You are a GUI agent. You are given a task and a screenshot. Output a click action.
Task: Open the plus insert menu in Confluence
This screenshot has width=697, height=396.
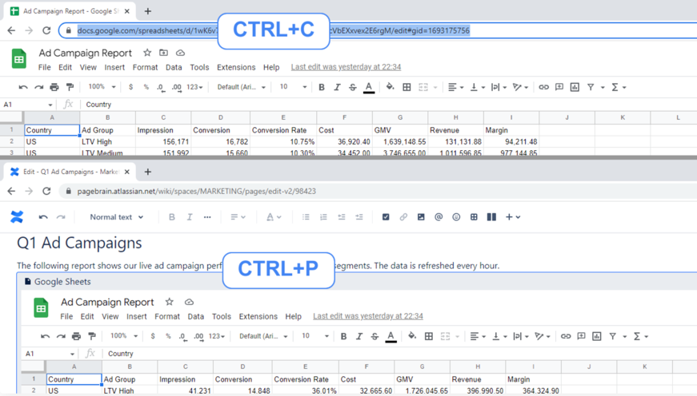coord(512,217)
